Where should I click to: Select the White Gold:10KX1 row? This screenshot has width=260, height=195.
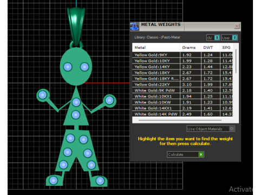[x=183, y=96]
